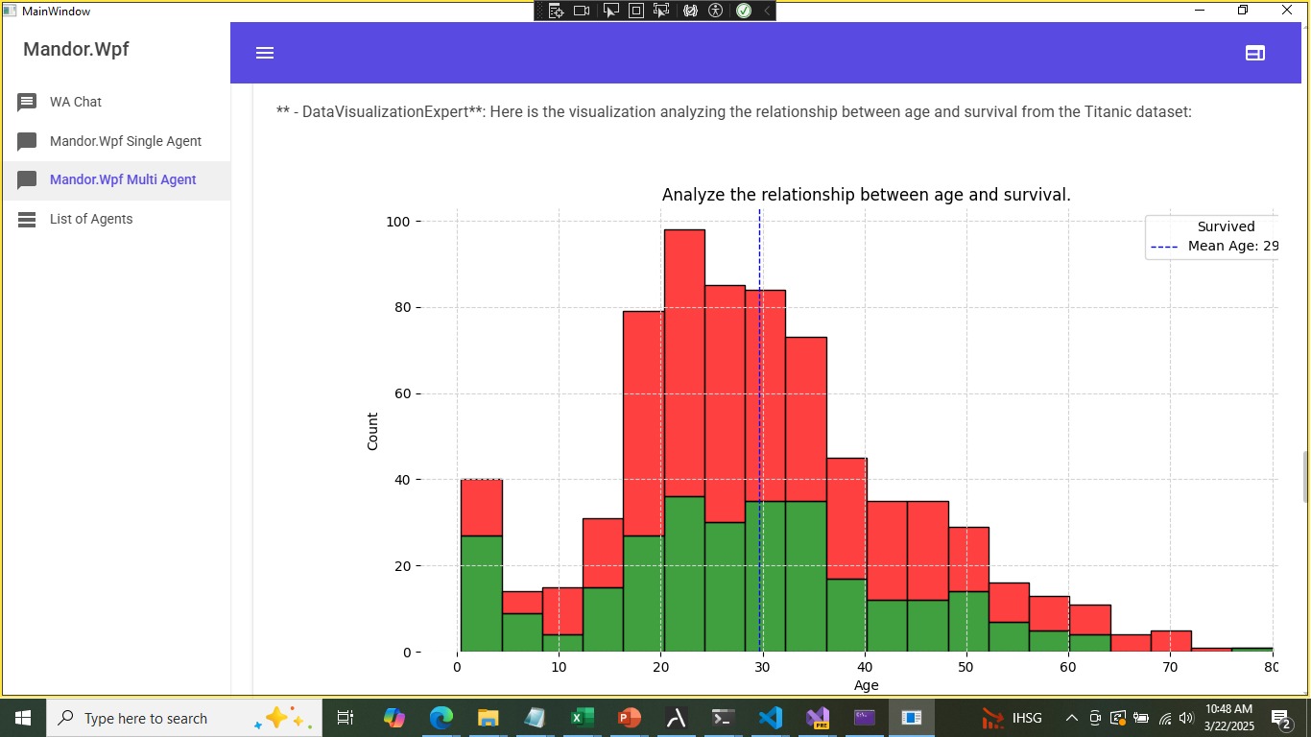Open WA Chat from sidebar
Image resolution: width=1311 pixels, height=737 pixels.
point(76,102)
